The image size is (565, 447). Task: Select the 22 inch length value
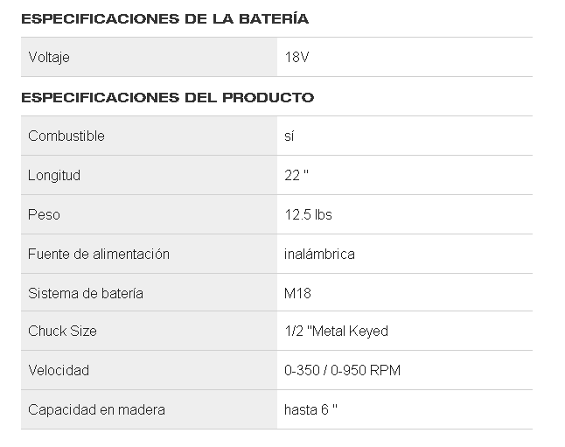(x=296, y=175)
